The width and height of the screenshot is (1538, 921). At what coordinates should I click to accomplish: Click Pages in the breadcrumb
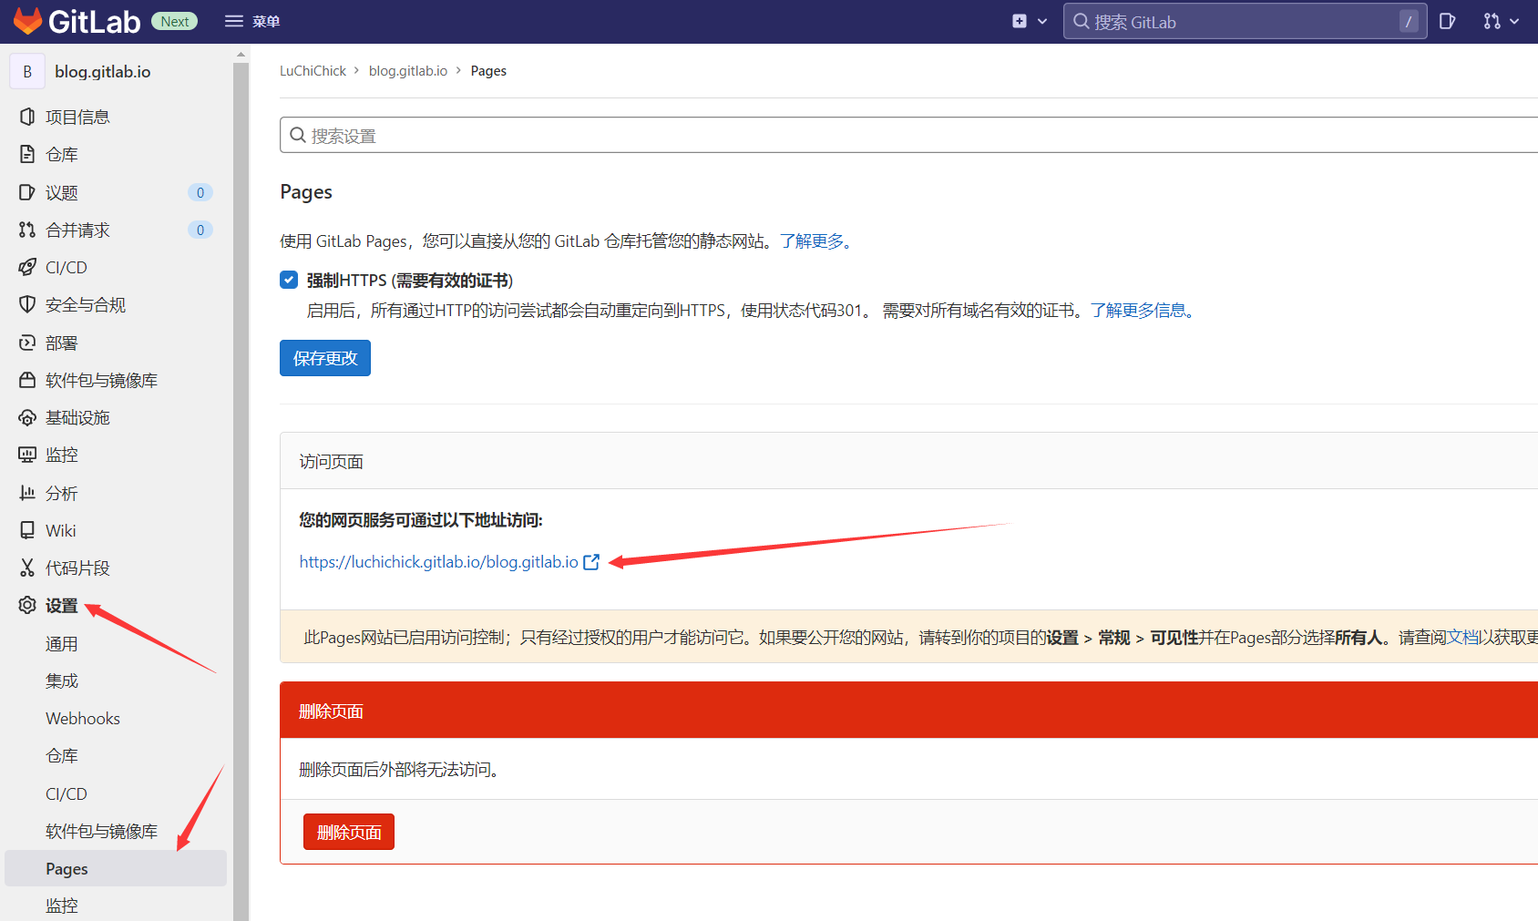pyautogui.click(x=488, y=70)
